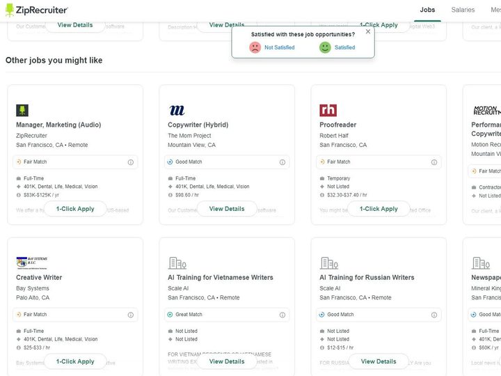Click the Bay Systems company logo
Image resolution: width=501 pixels, height=376 pixels.
(x=31, y=263)
